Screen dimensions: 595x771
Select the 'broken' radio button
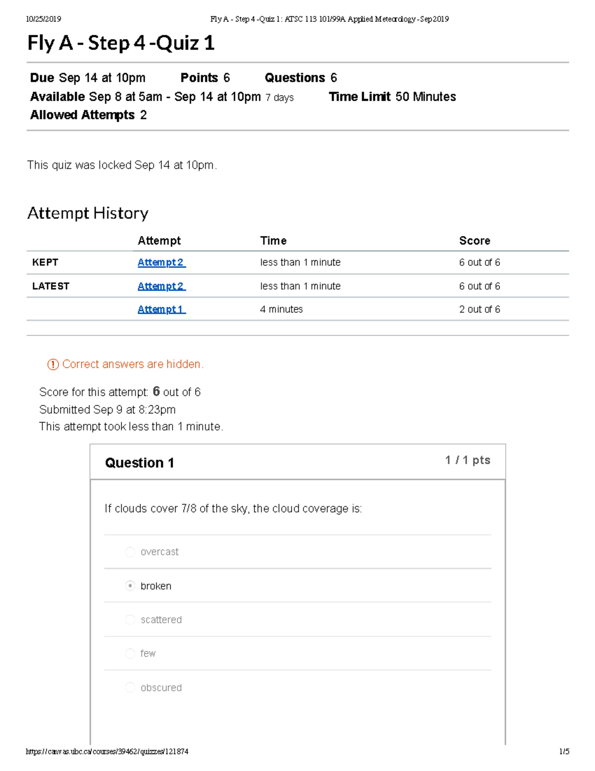point(130,586)
